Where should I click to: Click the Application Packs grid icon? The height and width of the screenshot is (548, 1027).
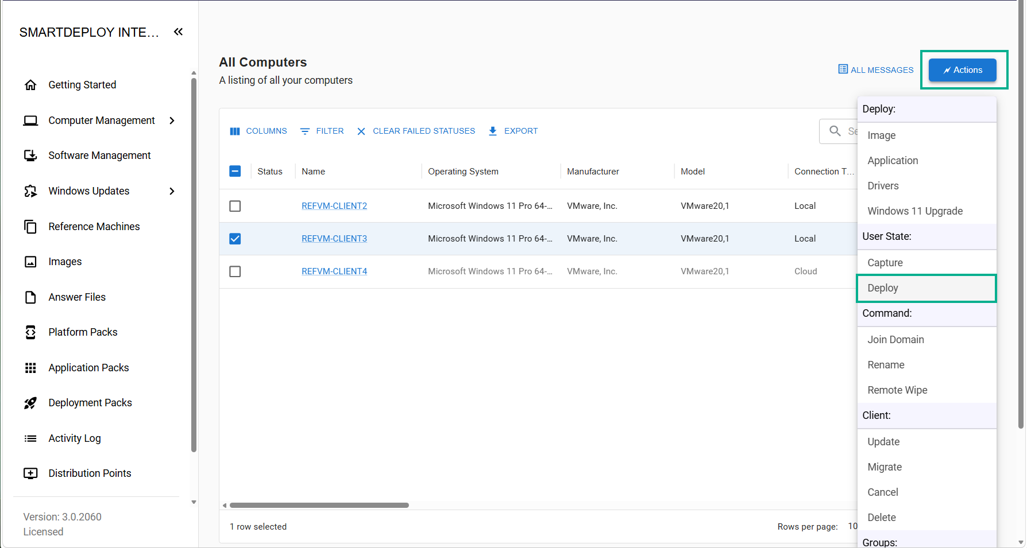[30, 368]
